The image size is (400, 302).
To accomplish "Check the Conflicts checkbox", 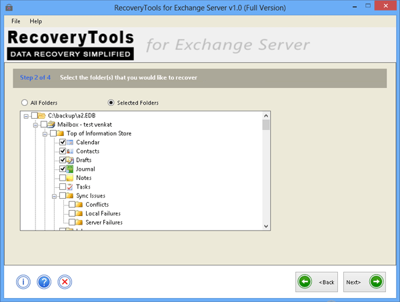I will pyautogui.click(x=72, y=204).
